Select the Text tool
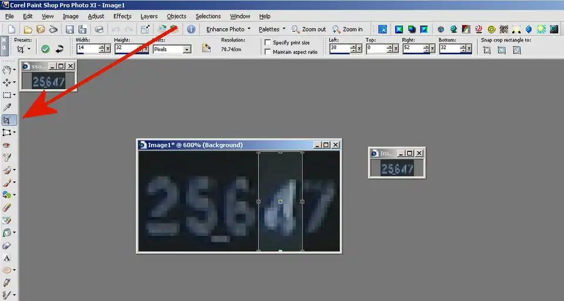This screenshot has width=564, height=301. [7, 258]
